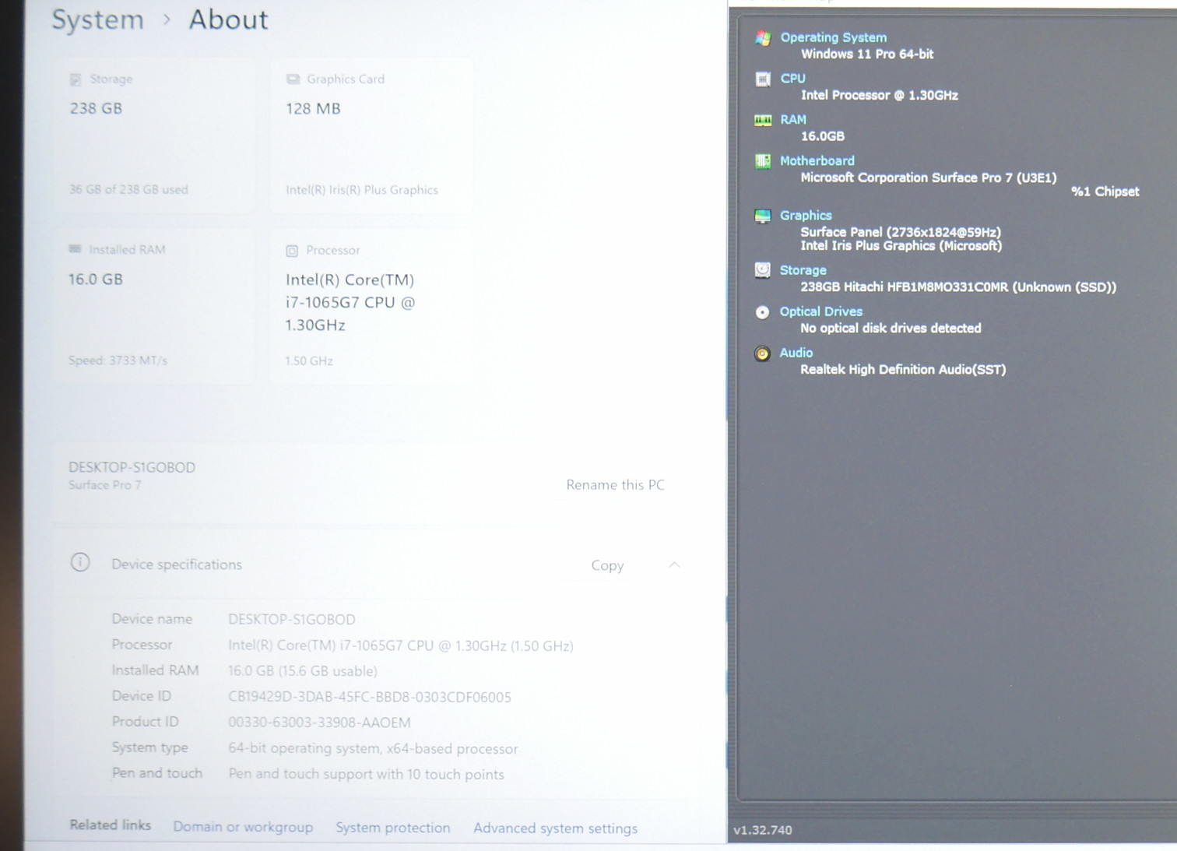Click the processor name in the Processor card
Viewport: 1177px width, 851px height.
(350, 302)
